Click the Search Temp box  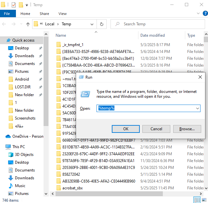coord(158,24)
